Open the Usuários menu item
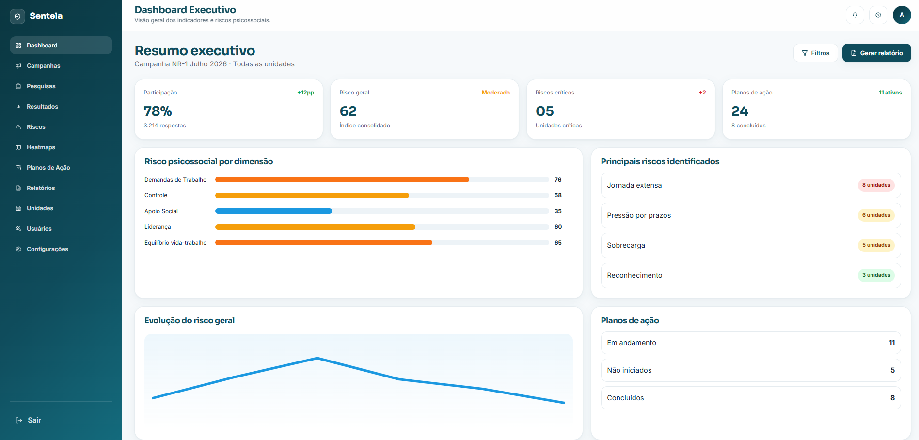 [x=61, y=229]
